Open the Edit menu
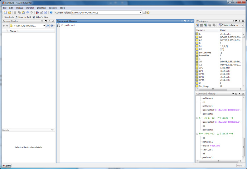 tap(11, 8)
